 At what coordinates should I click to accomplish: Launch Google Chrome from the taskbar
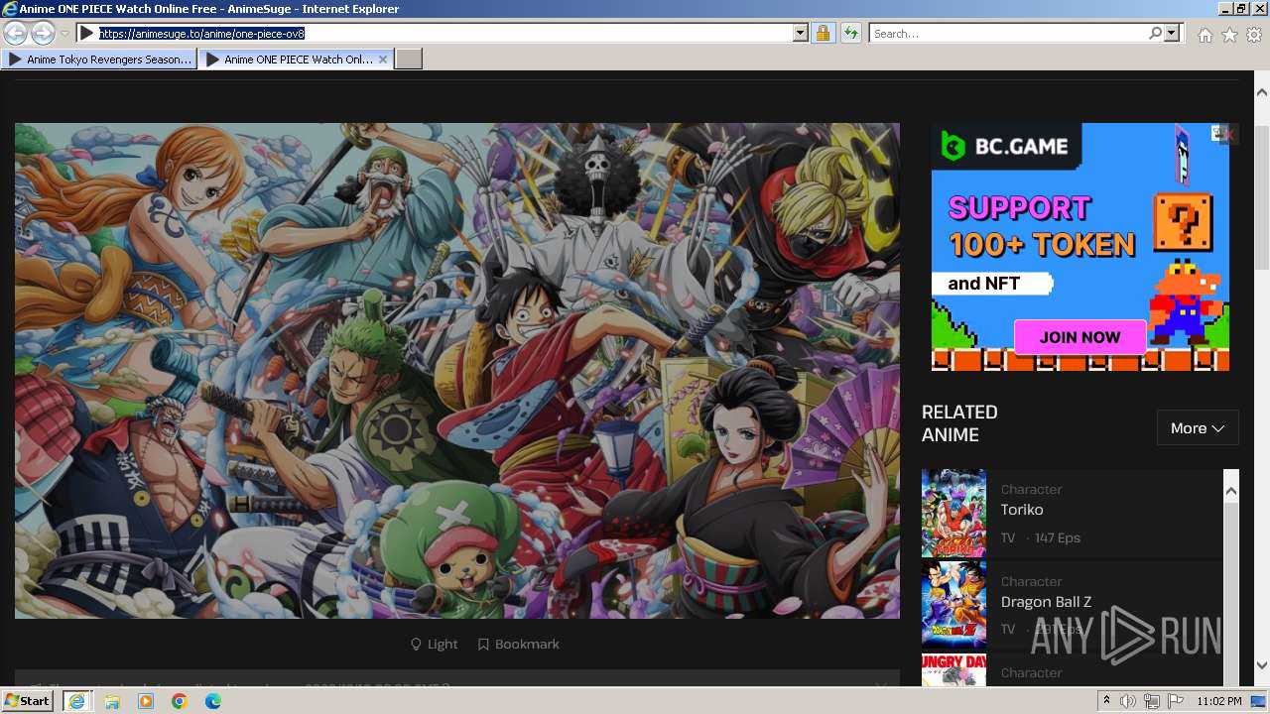coord(180,701)
